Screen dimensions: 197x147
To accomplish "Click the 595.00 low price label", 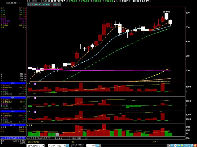I will click(x=38, y=73).
